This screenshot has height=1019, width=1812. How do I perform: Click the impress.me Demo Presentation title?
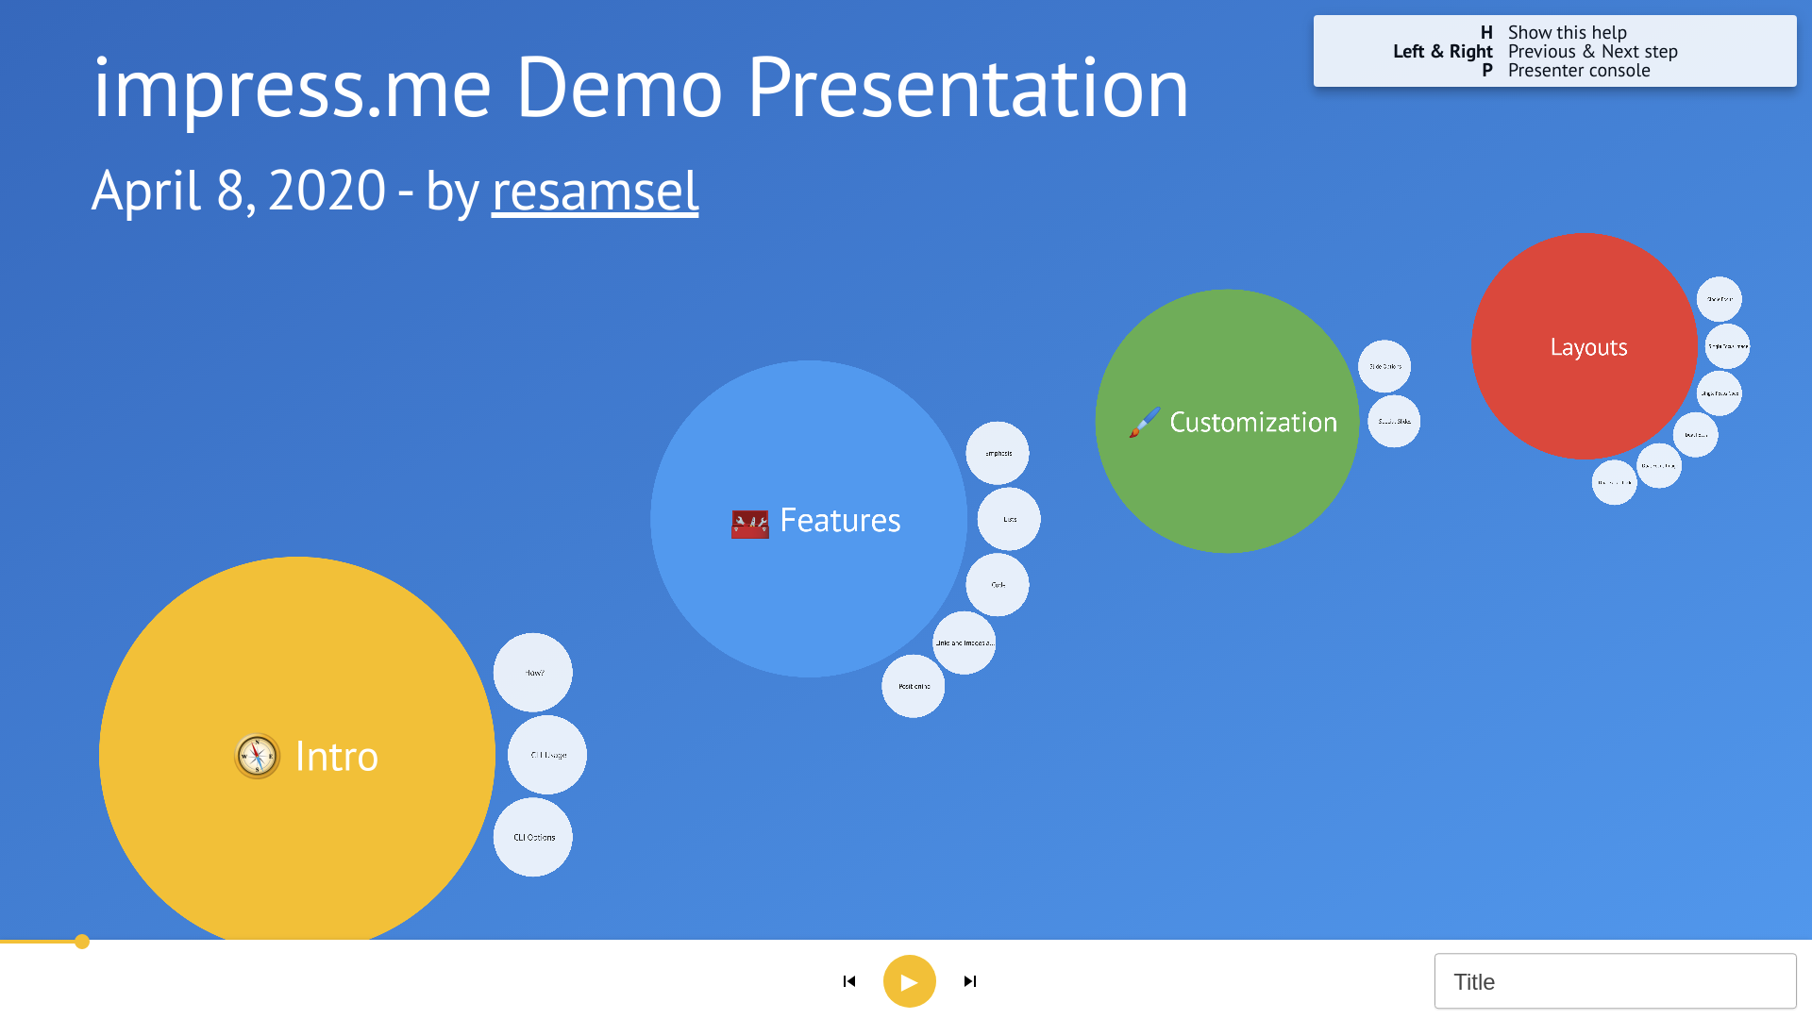[641, 88]
